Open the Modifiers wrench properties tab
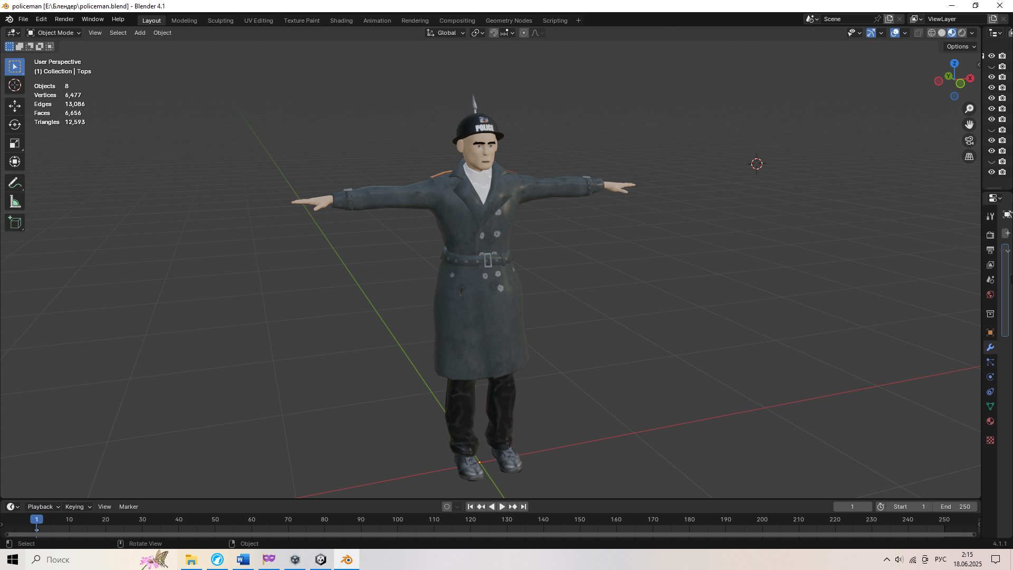Viewport: 1013px width, 570px height. tap(990, 347)
